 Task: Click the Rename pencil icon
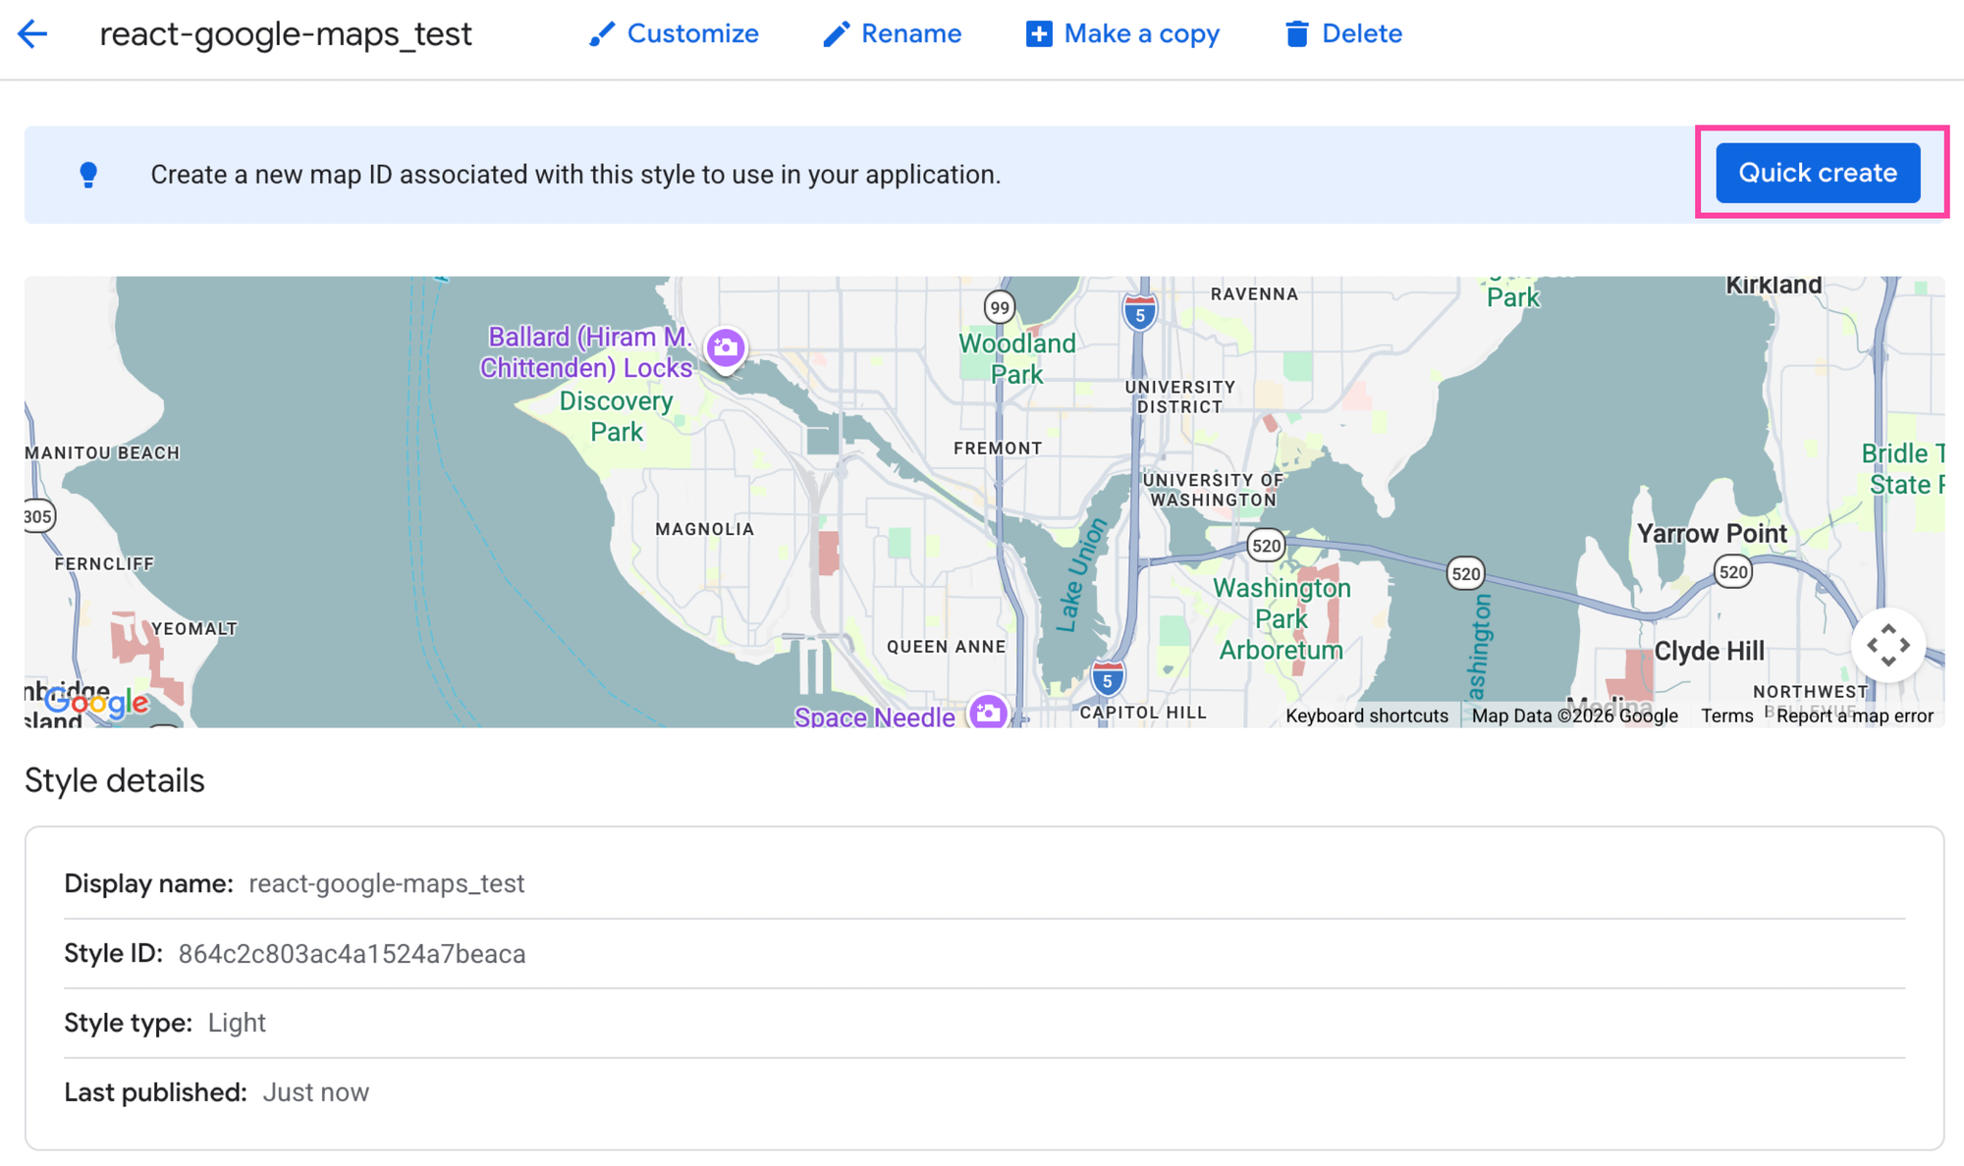[836, 33]
